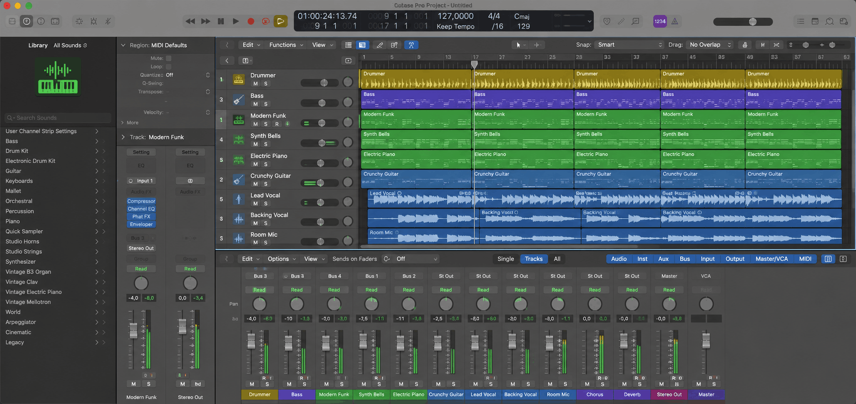Expand the Track Modern Funk disclosure triangle

tap(123, 137)
